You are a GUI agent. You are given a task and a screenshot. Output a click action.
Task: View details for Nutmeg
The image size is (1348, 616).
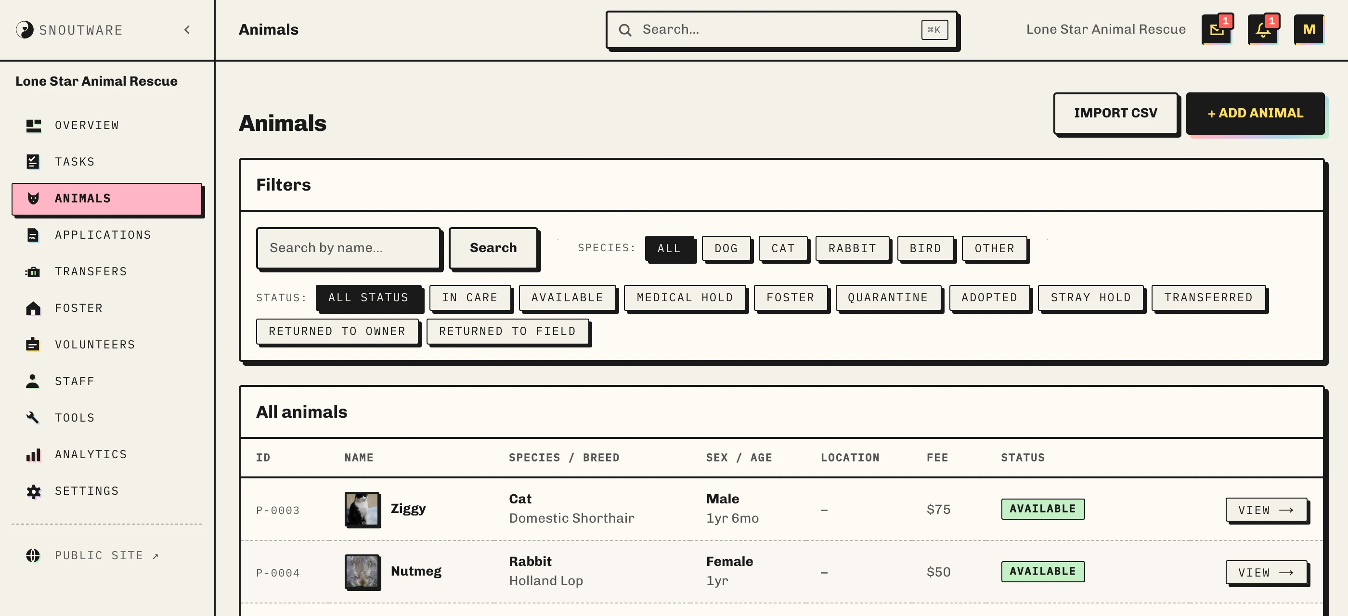pyautogui.click(x=1266, y=573)
